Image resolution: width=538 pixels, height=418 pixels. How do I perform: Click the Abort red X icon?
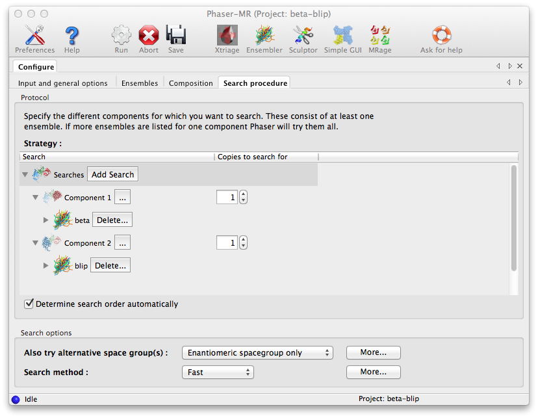coord(148,37)
